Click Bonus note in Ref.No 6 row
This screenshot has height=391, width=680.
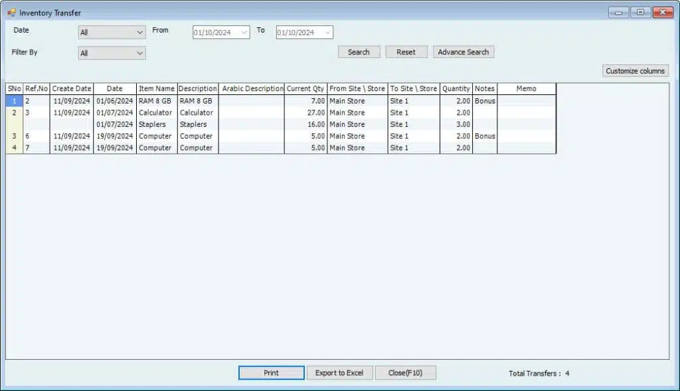pos(484,136)
